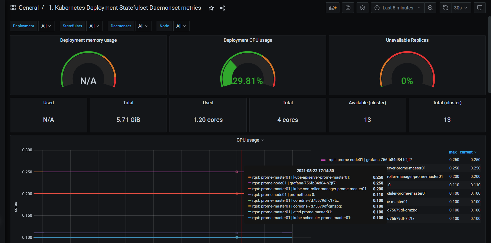The image size is (491, 243).
Task: Toggle the e-master01 legend series
Action: pos(397,202)
